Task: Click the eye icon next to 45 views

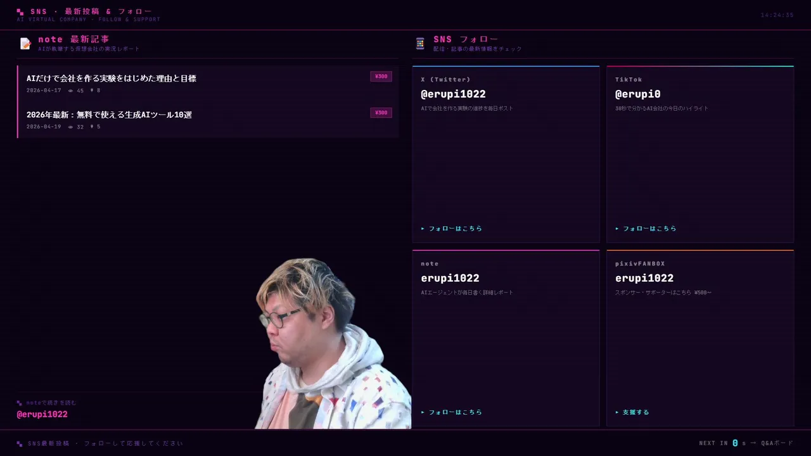Action: (x=71, y=91)
